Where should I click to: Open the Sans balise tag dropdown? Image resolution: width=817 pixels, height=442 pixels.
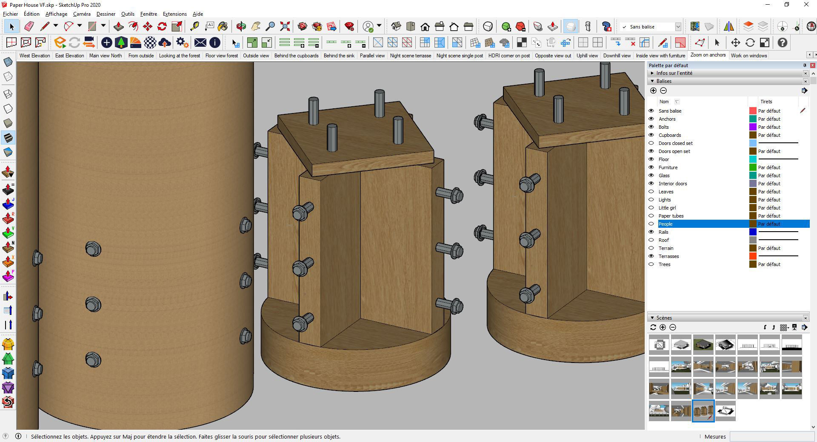[678, 27]
